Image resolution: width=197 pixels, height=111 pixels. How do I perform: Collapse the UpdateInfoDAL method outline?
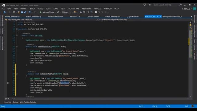click(17, 74)
